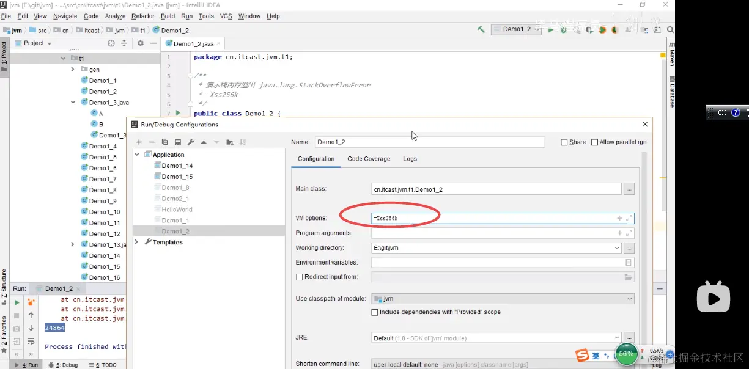The width and height of the screenshot is (749, 369).
Task: Tick Redirect input from checkbox
Action: (x=300, y=277)
